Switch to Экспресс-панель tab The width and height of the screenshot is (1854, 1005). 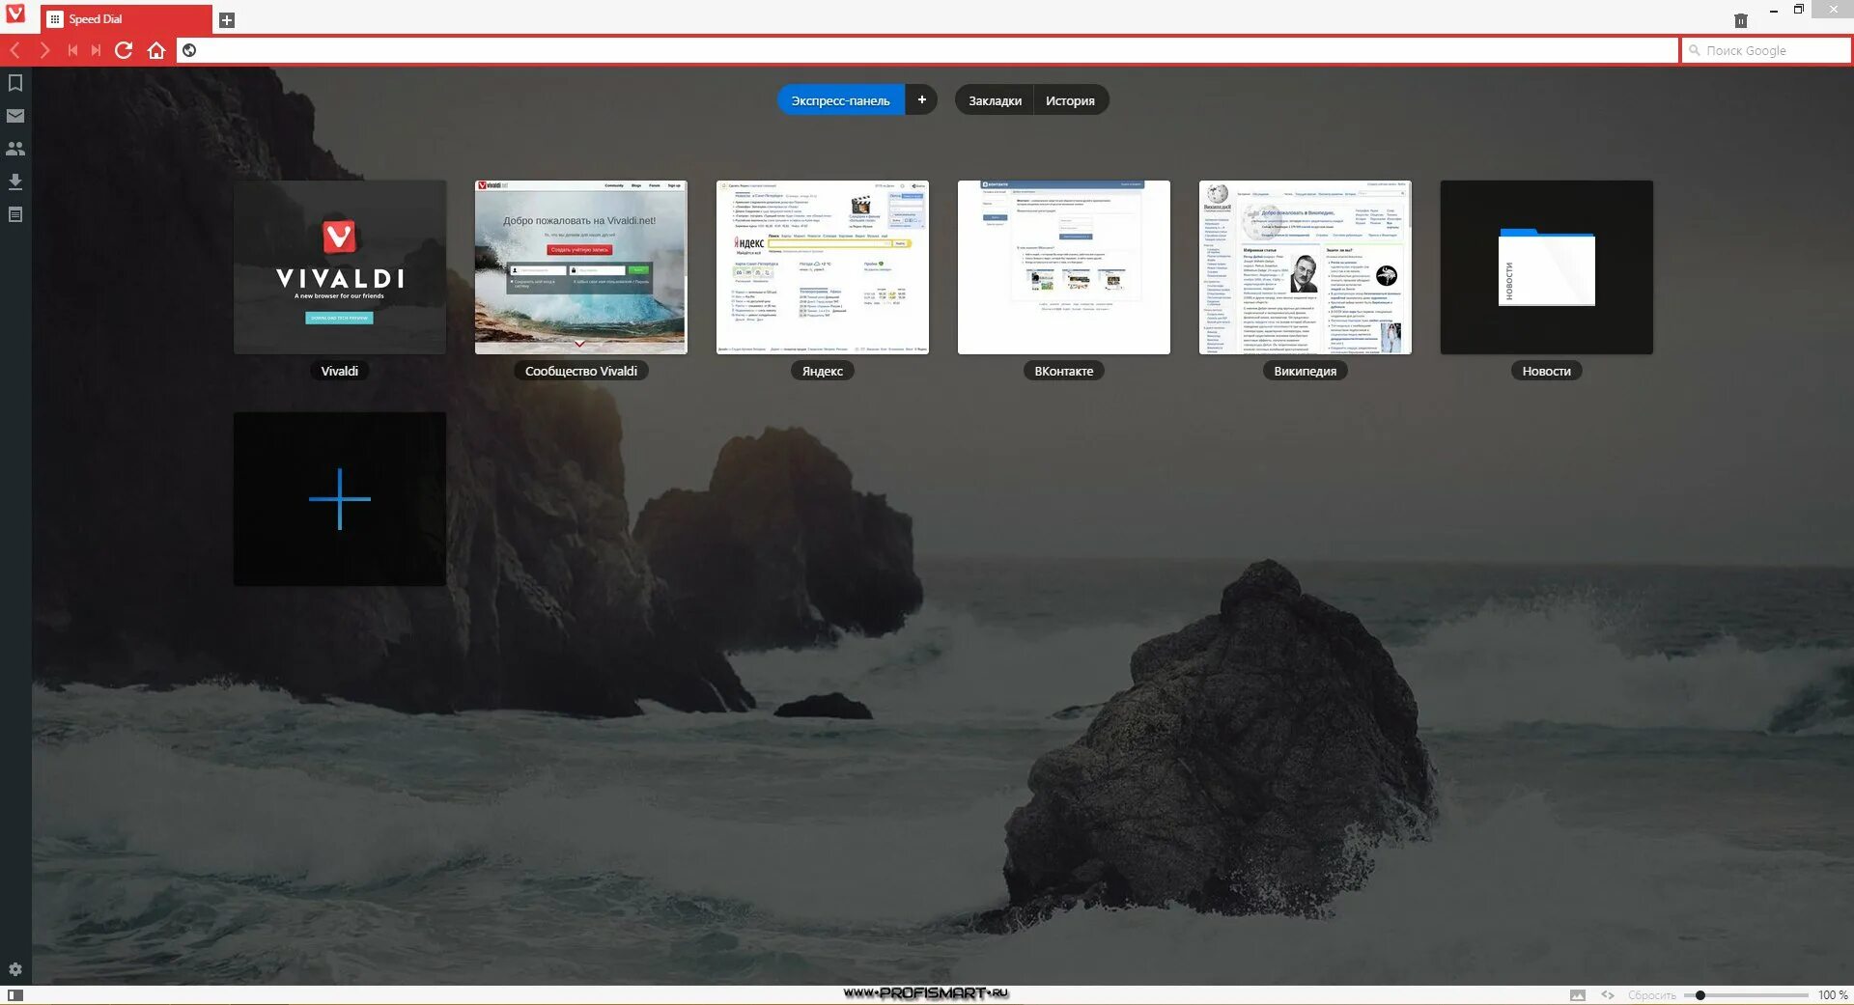(841, 100)
